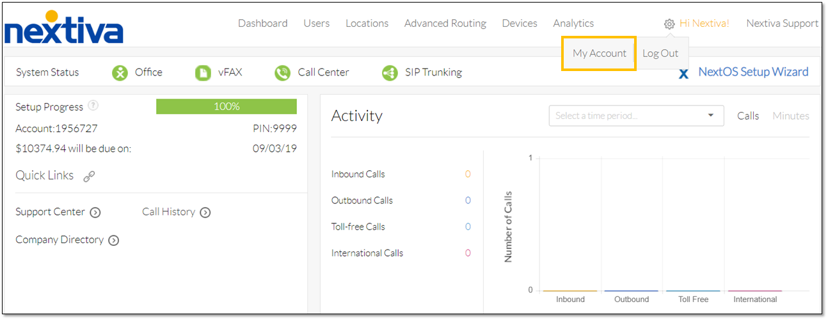Open the Dashboard menu
The width and height of the screenshot is (828, 320).
[263, 23]
